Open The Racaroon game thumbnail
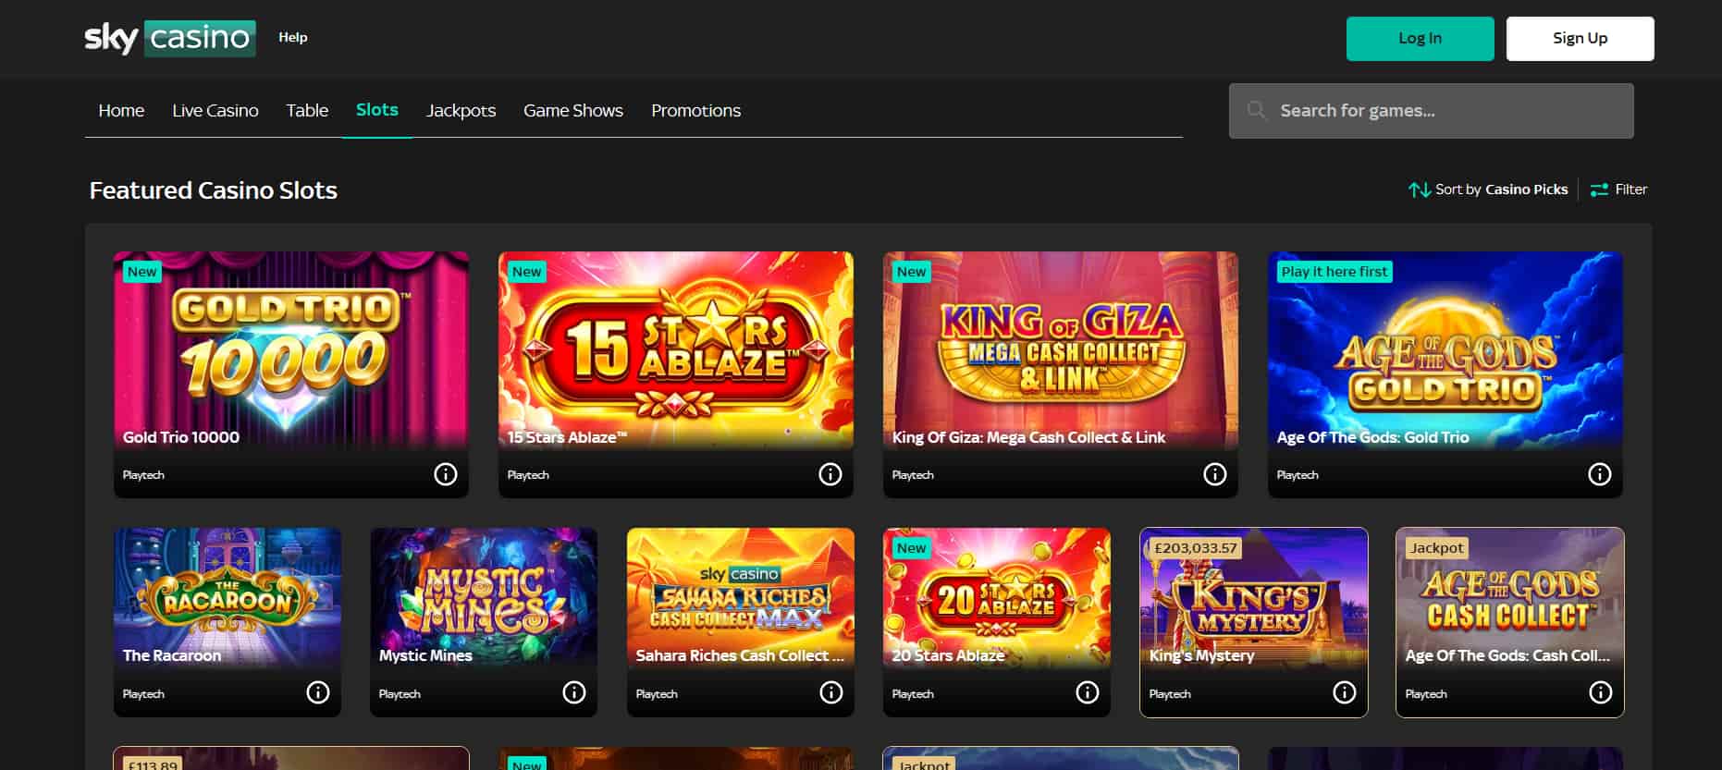Viewport: 1722px width, 770px height. click(228, 598)
